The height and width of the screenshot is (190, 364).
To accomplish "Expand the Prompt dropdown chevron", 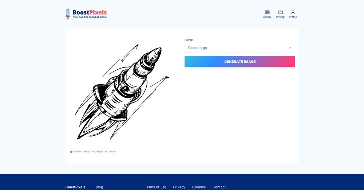I will 290,48.
